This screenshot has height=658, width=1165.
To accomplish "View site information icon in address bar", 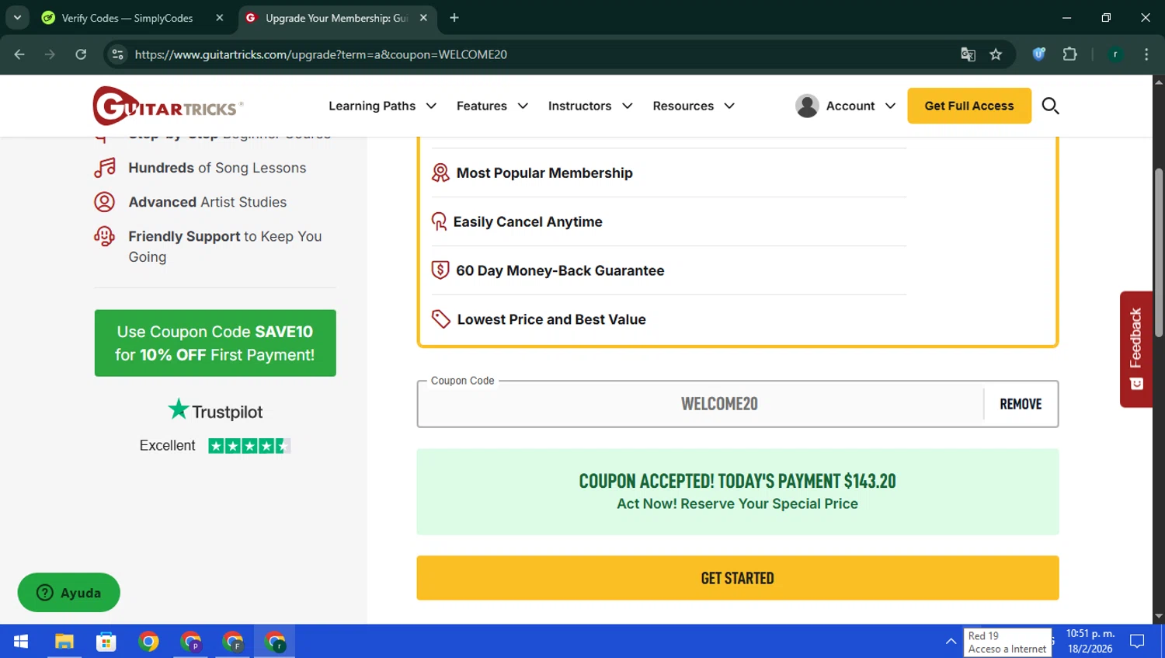I will [x=118, y=54].
